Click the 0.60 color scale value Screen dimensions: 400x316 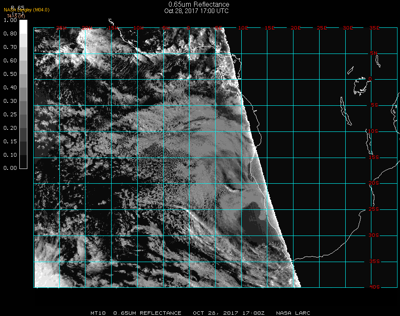point(10,61)
